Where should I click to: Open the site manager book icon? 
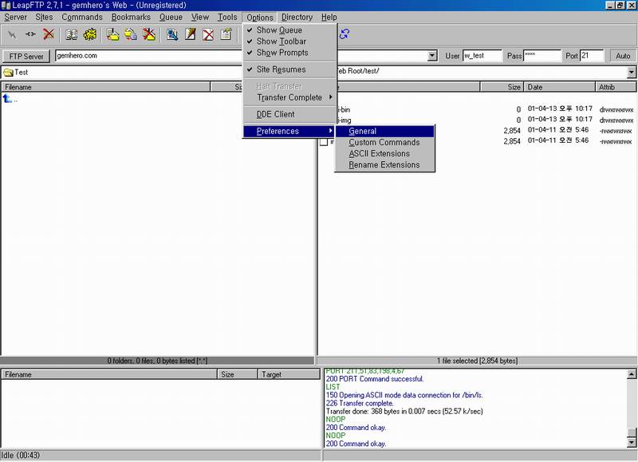[72, 34]
